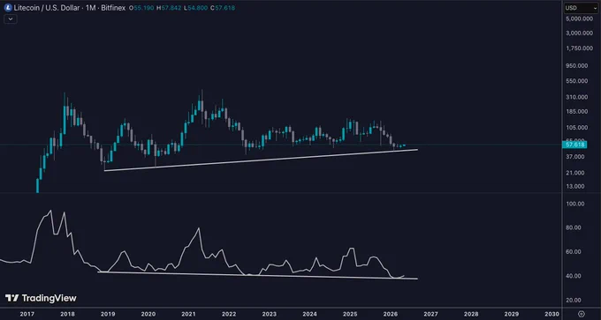Click the 2029 time axis label
Screen dimensions: 601x320
click(x=512, y=314)
